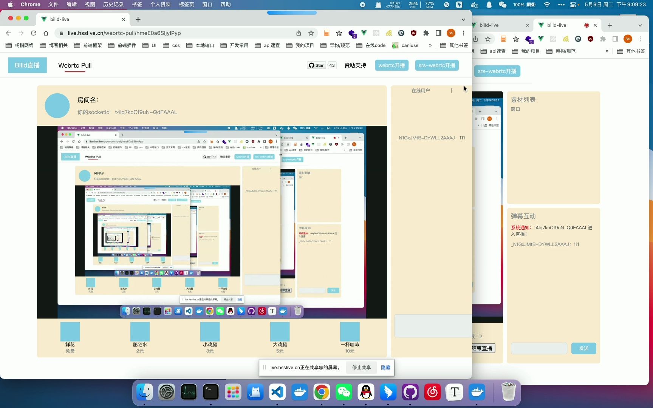Viewport: 653px width, 408px height.
Task: Open the 赞助支持 link
Action: [x=355, y=65]
